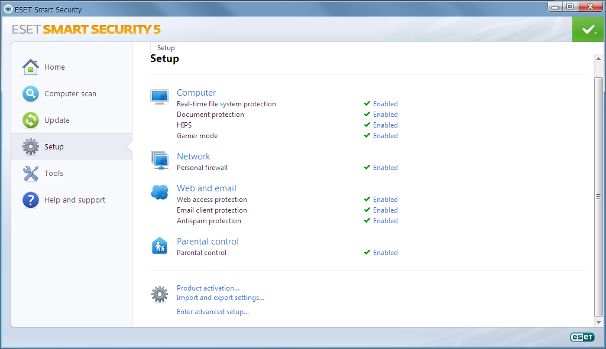Image resolution: width=606 pixels, height=349 pixels.
Task: Click the Personal firewall label
Action: click(x=202, y=168)
